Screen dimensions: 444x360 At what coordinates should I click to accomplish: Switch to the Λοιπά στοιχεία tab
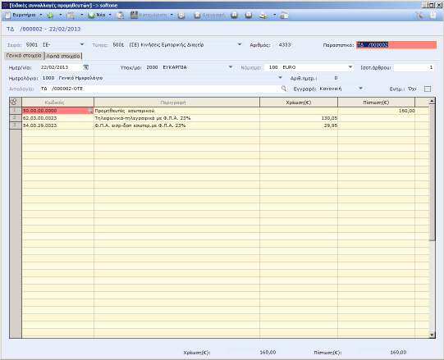point(63,56)
